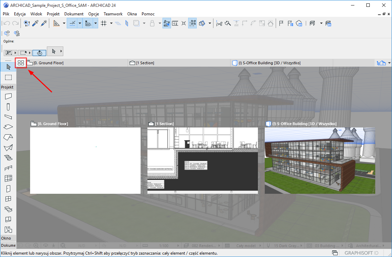This screenshot has width=392, height=257.
Task: Select the Stair tool in toolbox
Action: click(x=9, y=158)
